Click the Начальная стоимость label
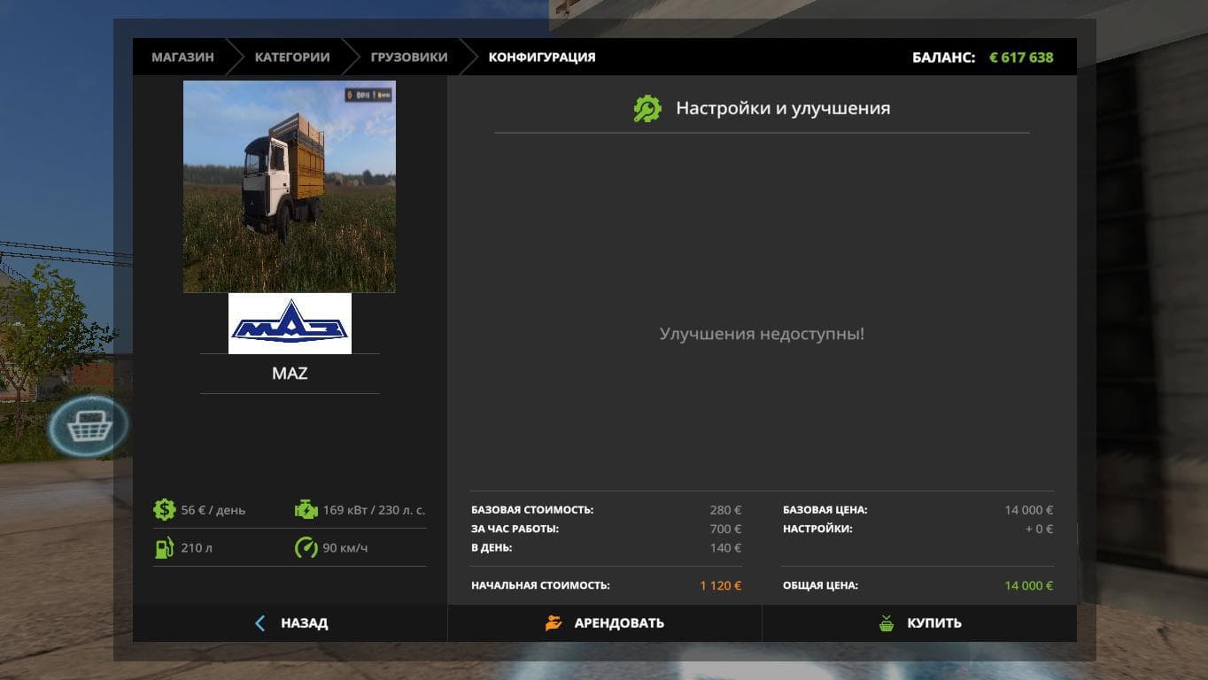 click(x=540, y=585)
